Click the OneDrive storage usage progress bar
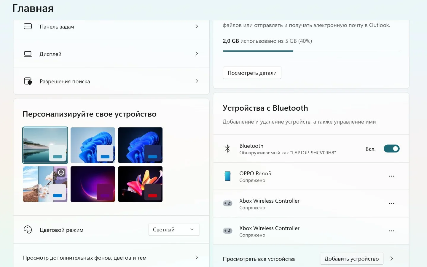Screen dimensions: 427x267 coord(311,51)
